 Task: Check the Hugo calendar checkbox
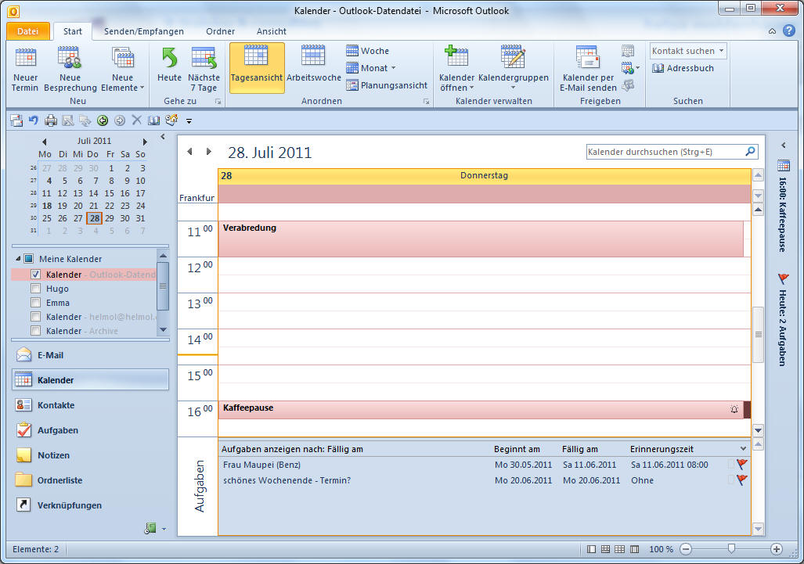[35, 289]
